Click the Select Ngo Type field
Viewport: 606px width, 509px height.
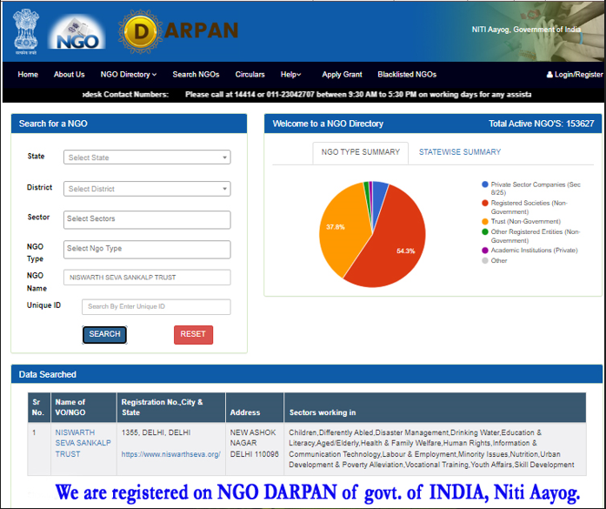click(x=147, y=250)
